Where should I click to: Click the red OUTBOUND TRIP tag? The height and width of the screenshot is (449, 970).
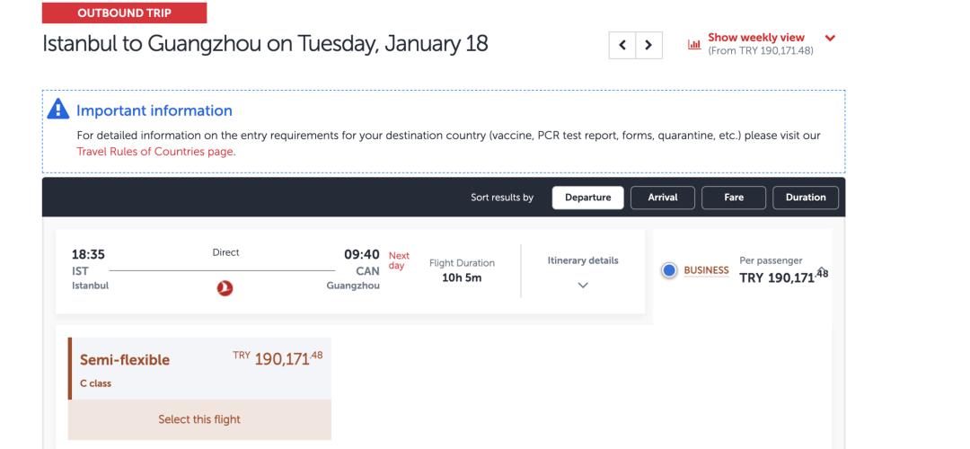pos(125,13)
